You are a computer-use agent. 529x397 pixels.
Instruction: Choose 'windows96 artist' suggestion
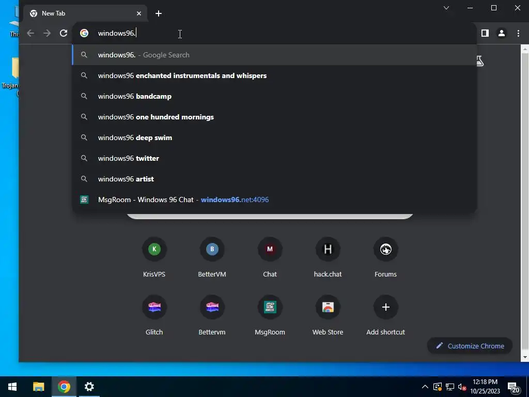tap(274, 179)
